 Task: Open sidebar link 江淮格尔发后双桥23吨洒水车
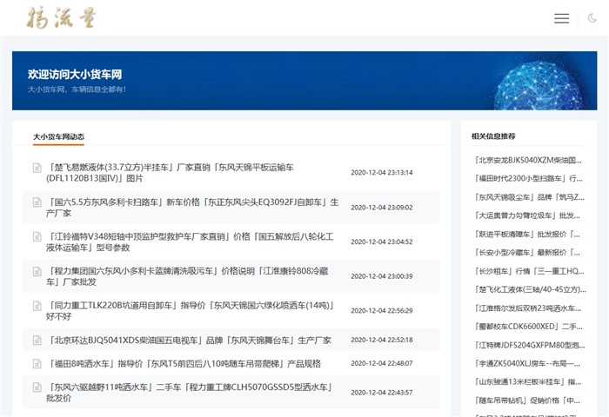[528, 308]
